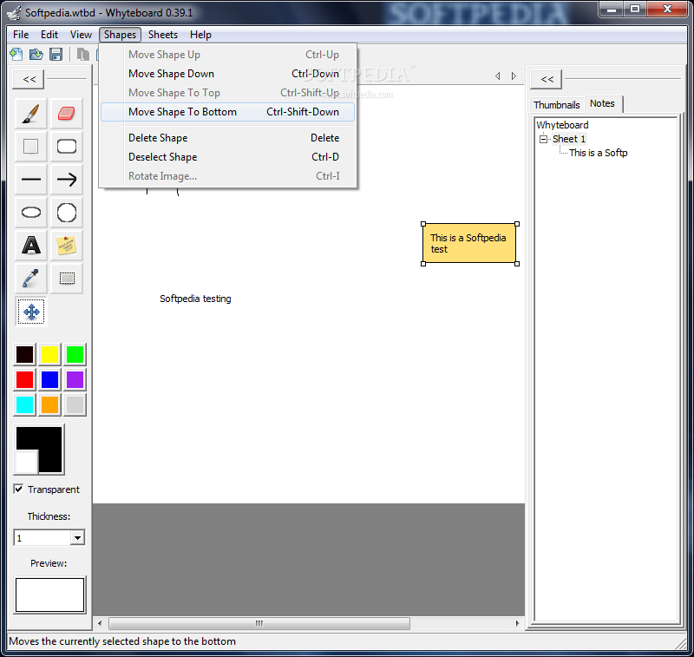Choose Delete Shape

pyautogui.click(x=227, y=138)
